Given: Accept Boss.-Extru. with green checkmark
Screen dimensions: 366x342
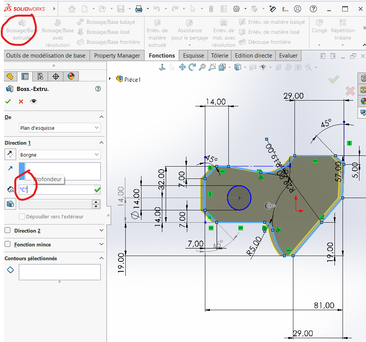Looking at the screenshot, I should (8, 101).
